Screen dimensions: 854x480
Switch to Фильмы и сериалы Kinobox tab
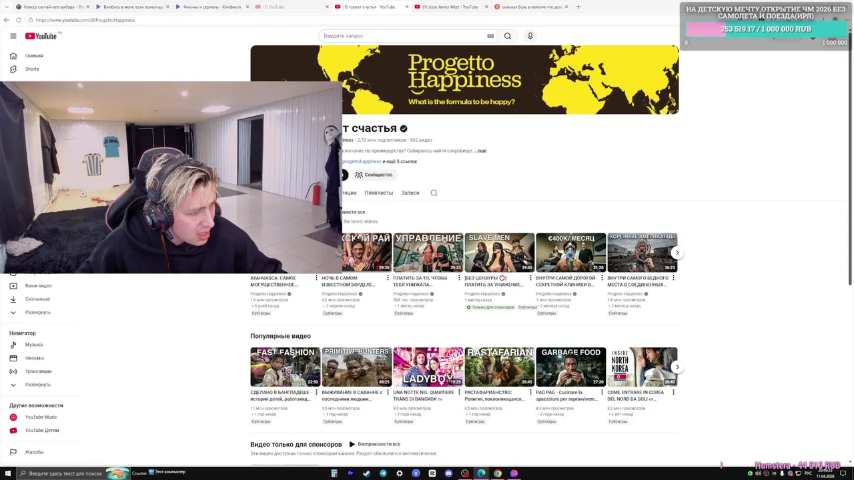211,7
